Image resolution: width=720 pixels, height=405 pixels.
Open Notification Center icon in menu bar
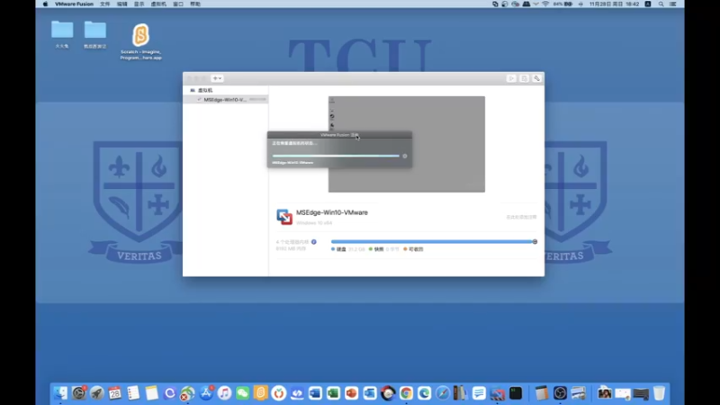pos(673,4)
